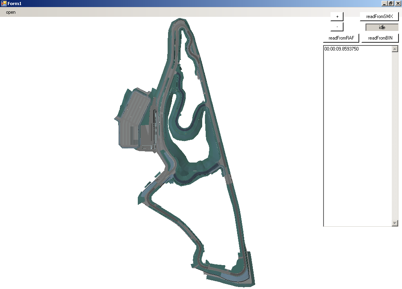
Task: Open the 'open' menu
Action: coord(11,12)
